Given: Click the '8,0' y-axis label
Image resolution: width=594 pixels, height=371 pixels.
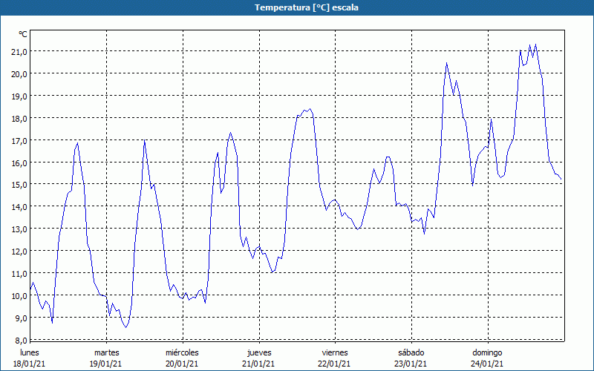Looking at the screenshot, I should (21, 340).
